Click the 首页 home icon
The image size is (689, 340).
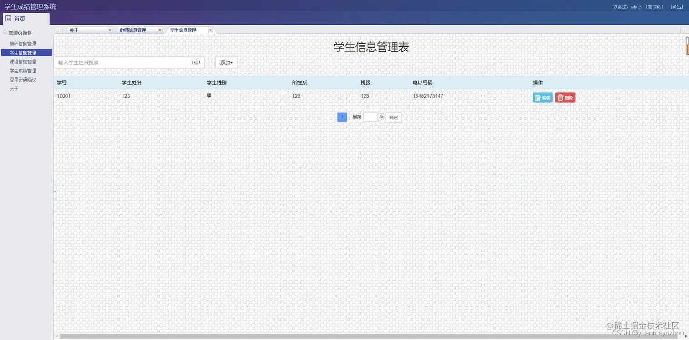(x=8, y=19)
